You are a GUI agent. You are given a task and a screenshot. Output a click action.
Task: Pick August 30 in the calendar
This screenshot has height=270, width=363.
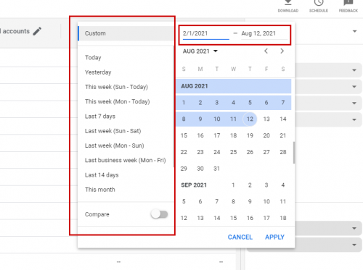200,169
